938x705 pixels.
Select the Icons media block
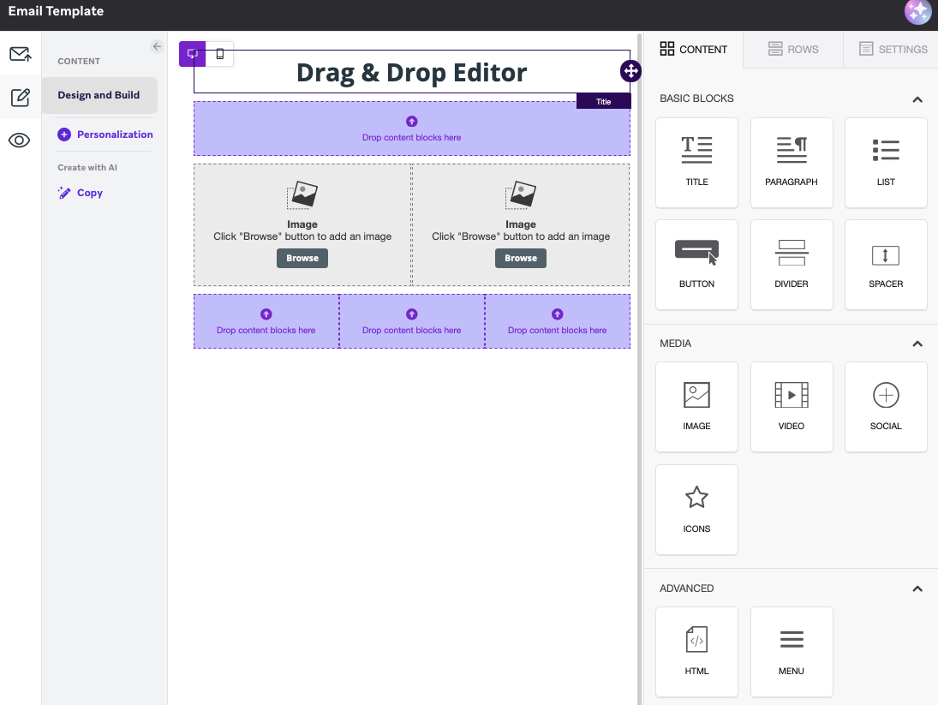click(696, 510)
